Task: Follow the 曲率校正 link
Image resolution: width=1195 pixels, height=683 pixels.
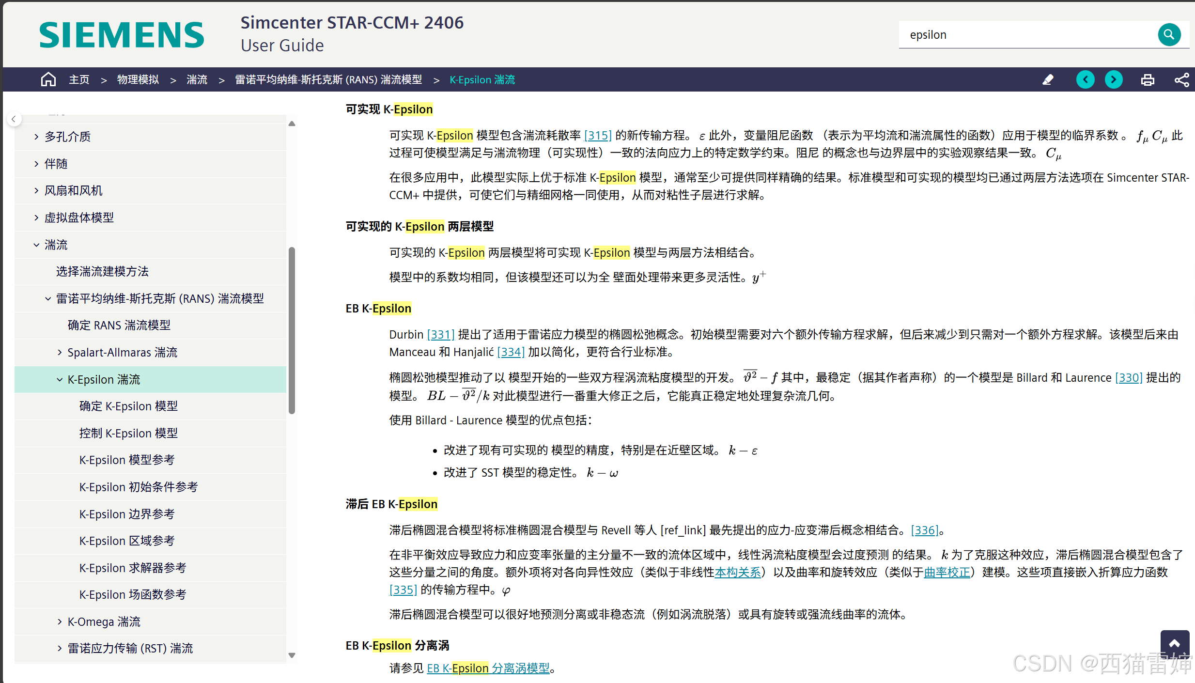Action: [947, 572]
